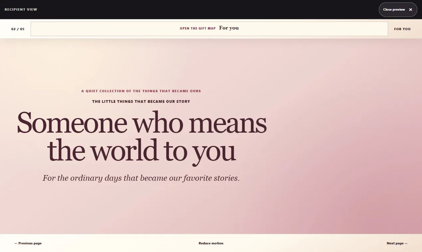Click "The little things that became our story"
422x252 pixels.
141,101
